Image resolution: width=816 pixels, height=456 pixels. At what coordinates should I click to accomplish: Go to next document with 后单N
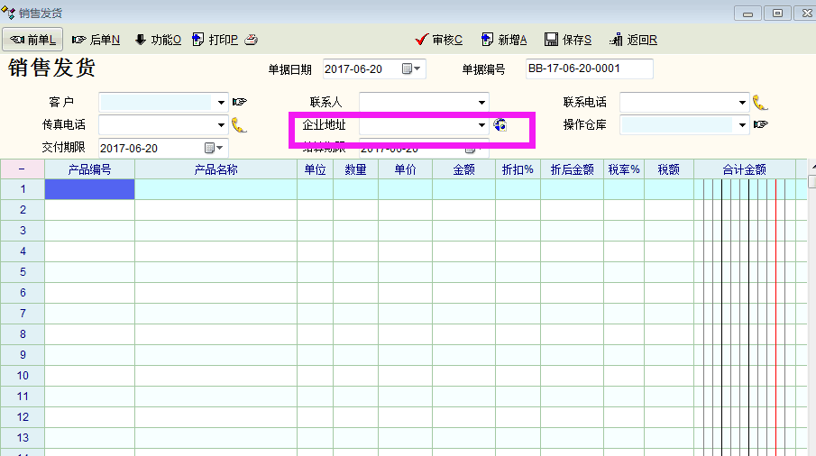pyautogui.click(x=96, y=40)
